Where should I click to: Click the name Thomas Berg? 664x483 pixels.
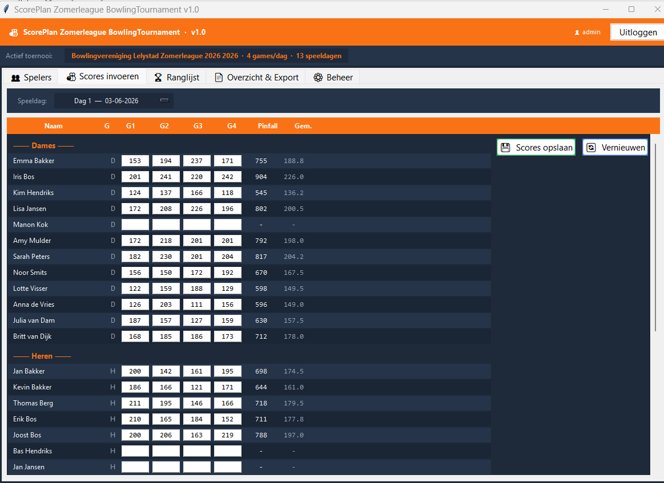pos(33,404)
